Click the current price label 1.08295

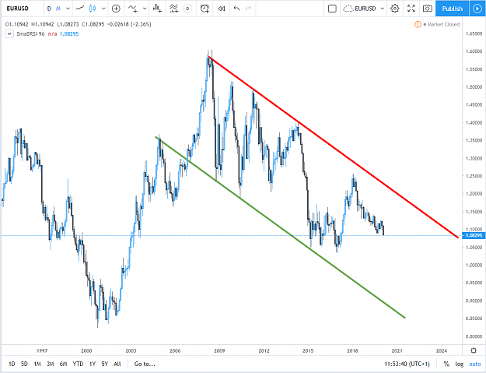[474, 235]
